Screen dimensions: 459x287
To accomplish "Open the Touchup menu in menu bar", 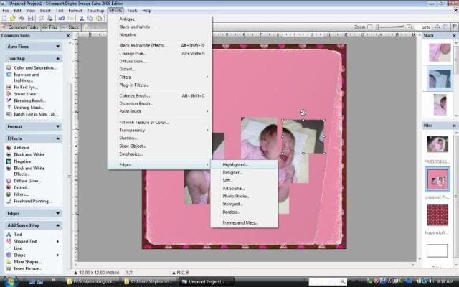I will pos(95,11).
